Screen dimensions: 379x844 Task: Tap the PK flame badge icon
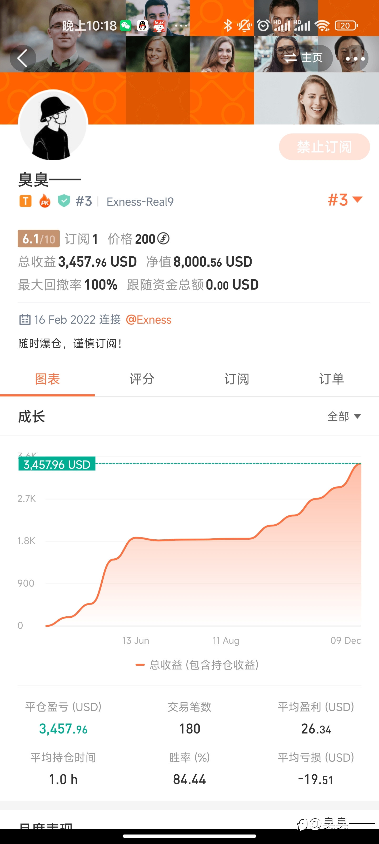coord(45,201)
